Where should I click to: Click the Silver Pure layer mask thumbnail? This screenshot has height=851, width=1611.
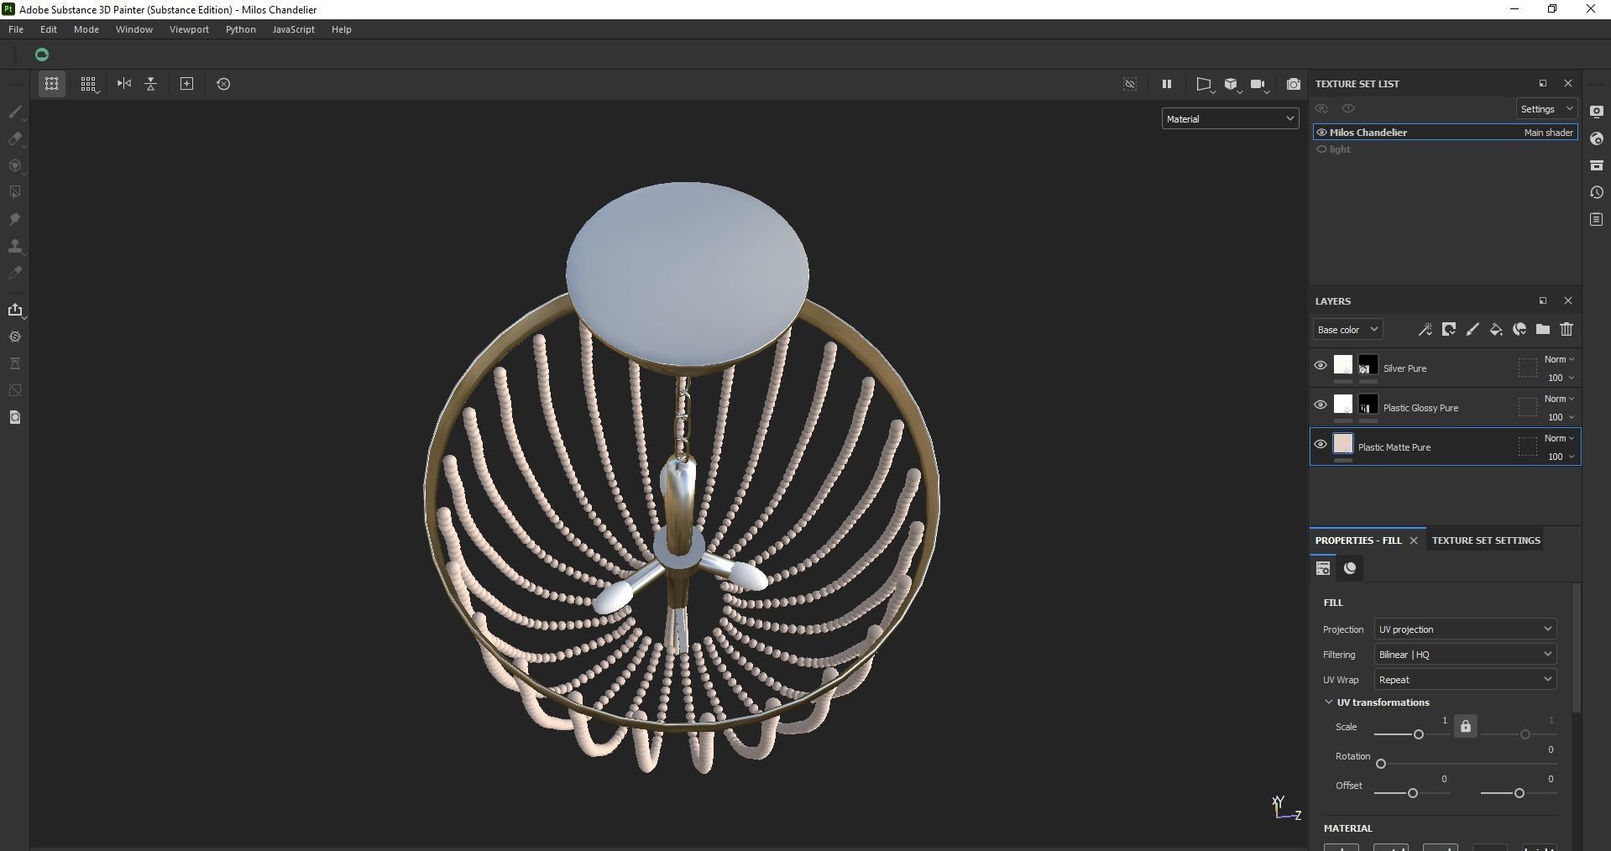tap(1368, 365)
